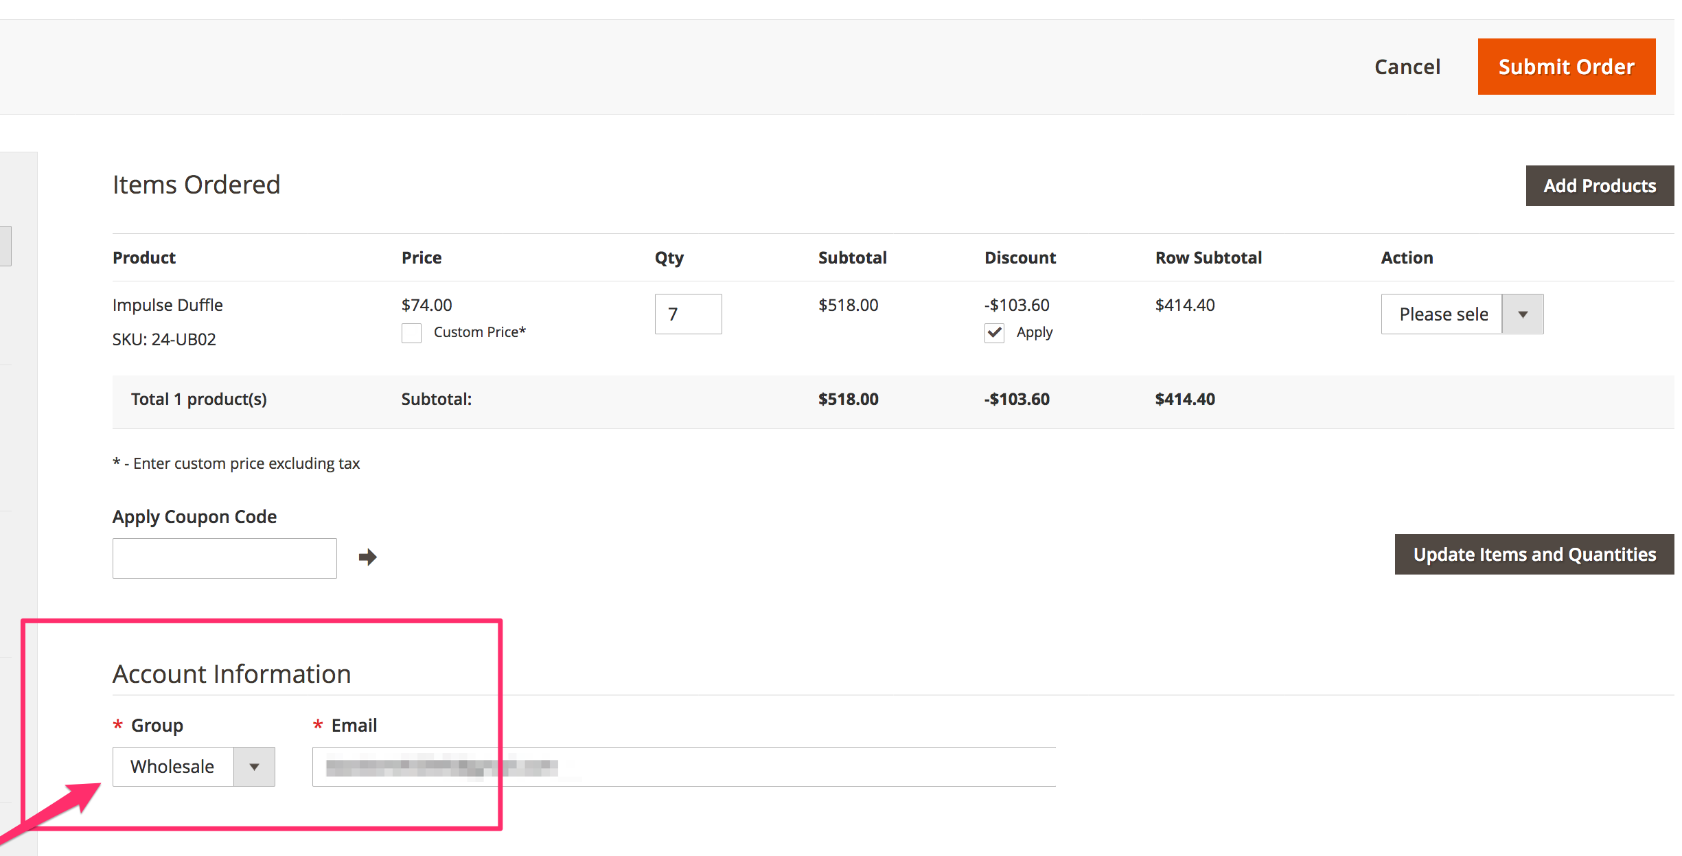Click the Wholesale group select box
Viewport: 1682px width, 856px height.
173,767
